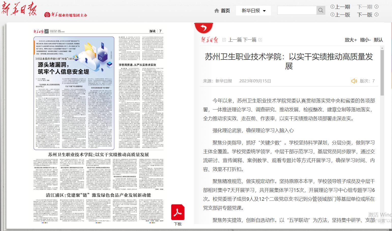Click the small 新华日报 logo above article
This screenshot has width=392, height=231.
pos(210,40)
